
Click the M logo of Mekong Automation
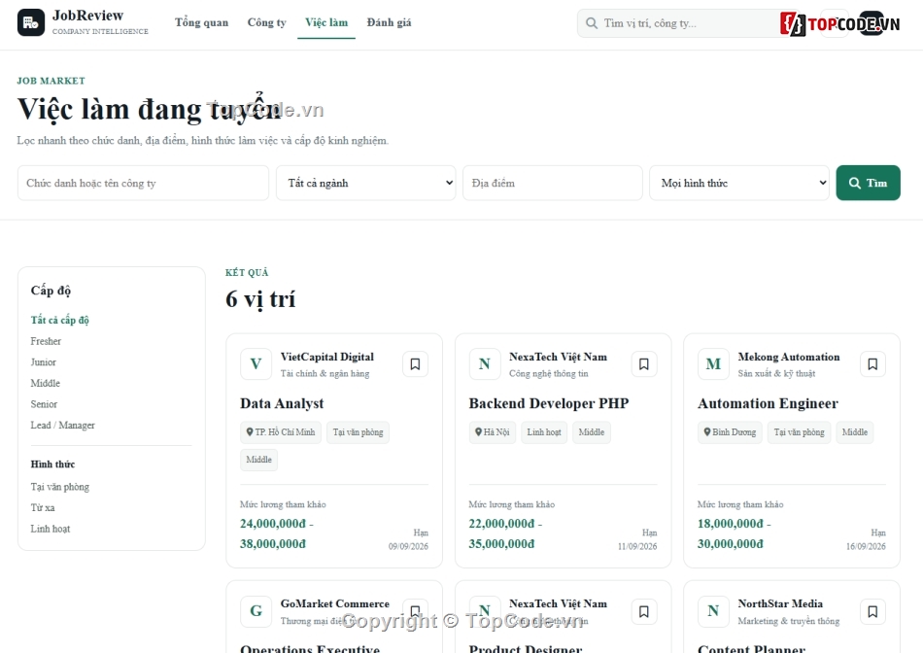tap(713, 363)
